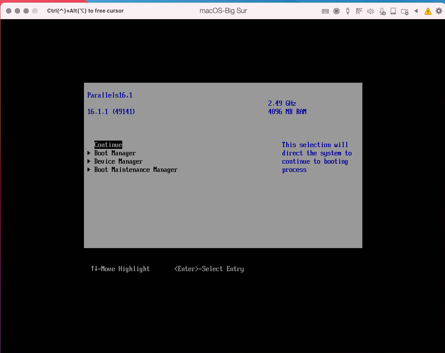
Task: Click the arrow beside Device Manager
Action: [89, 161]
